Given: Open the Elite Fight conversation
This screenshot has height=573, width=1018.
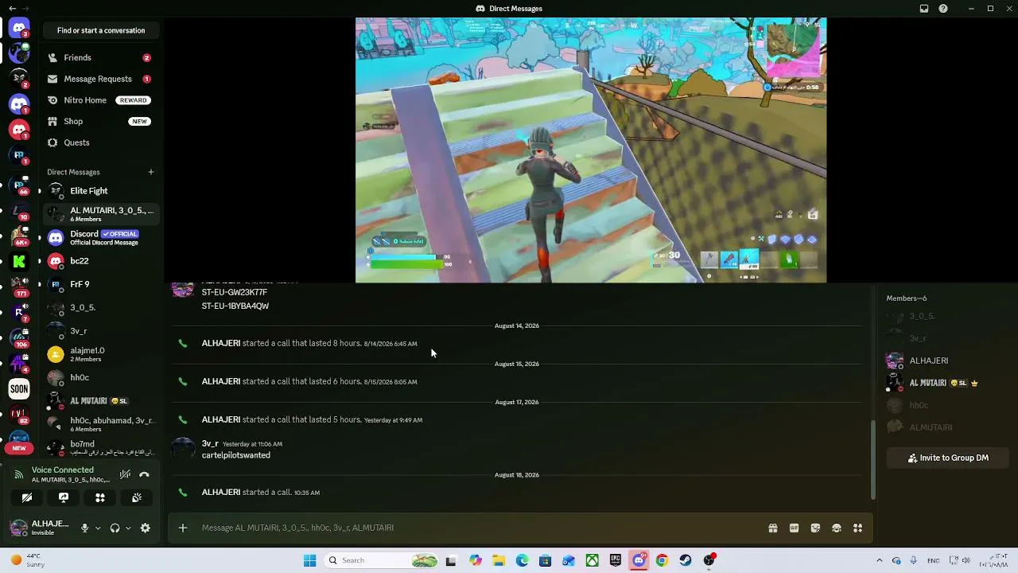Looking at the screenshot, I should [100, 191].
